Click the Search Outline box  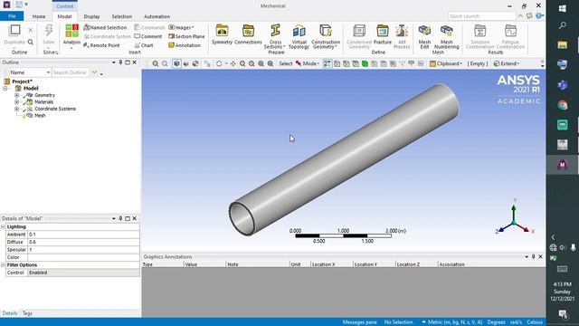[71, 72]
